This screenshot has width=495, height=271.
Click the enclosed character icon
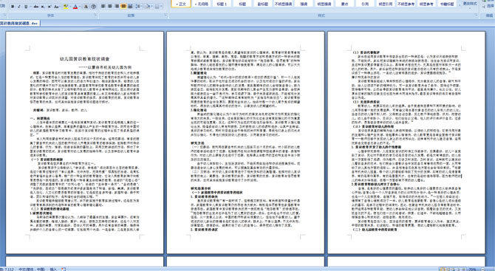pyautogui.click(x=93, y=7)
